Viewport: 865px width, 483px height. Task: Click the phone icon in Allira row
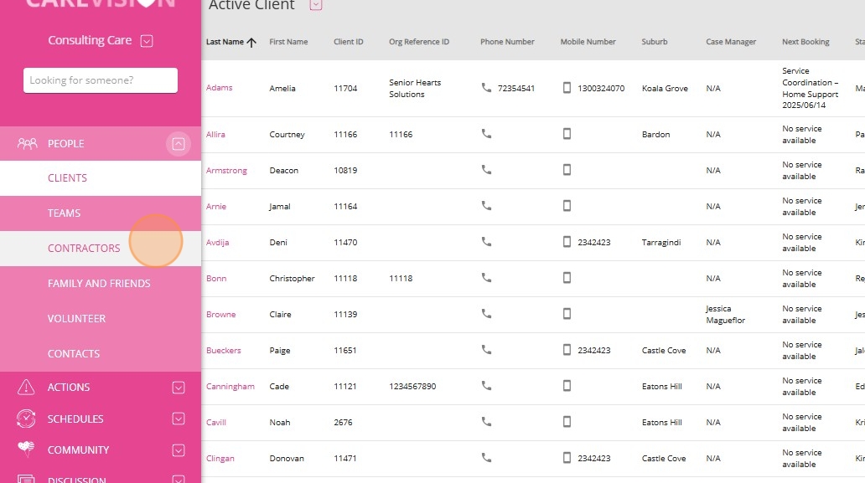click(x=486, y=134)
